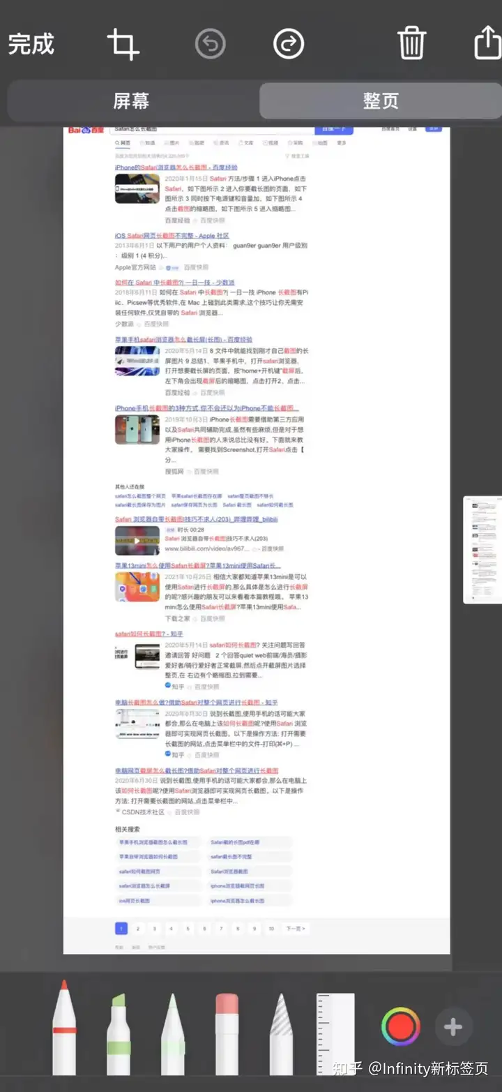502x1092 pixels.
Task: Click the 'iPhone手机长截图的3种方式' result title
Action: tap(207, 408)
